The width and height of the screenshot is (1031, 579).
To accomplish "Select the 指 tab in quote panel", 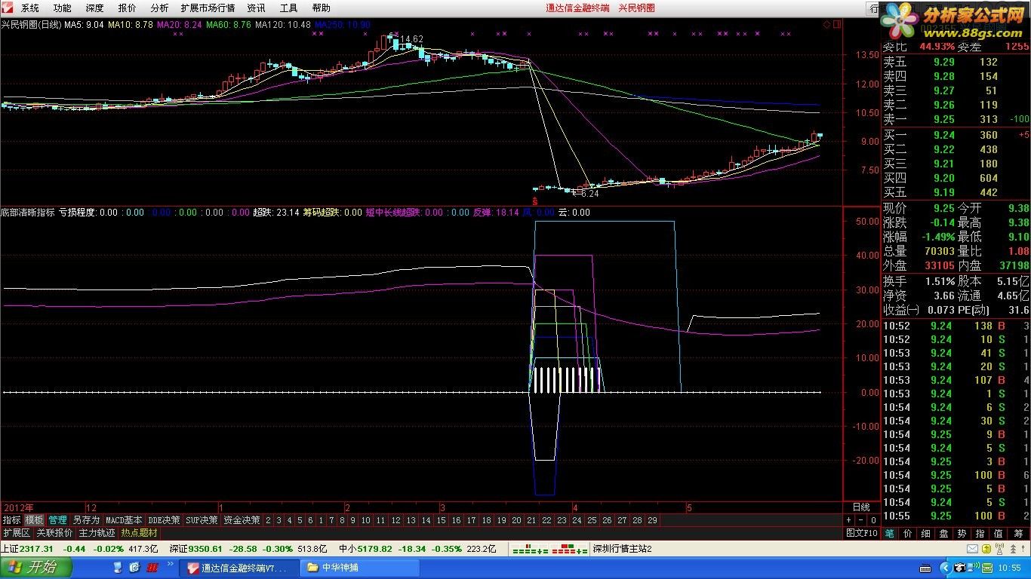I will click(980, 533).
